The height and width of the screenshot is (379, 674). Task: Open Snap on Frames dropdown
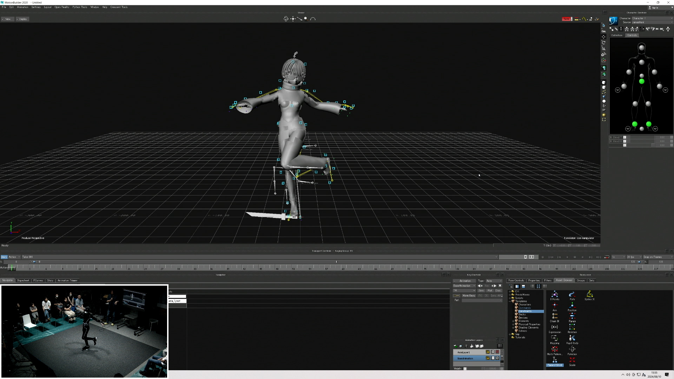coord(658,257)
